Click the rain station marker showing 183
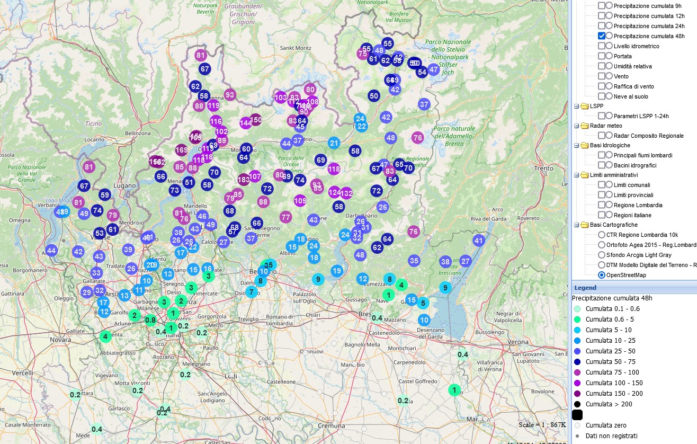This screenshot has height=444, width=697. [x=244, y=180]
